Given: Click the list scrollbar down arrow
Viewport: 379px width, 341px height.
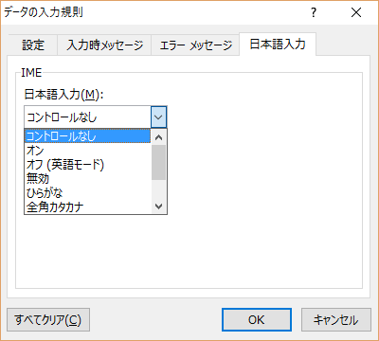Looking at the screenshot, I should pos(159,206).
